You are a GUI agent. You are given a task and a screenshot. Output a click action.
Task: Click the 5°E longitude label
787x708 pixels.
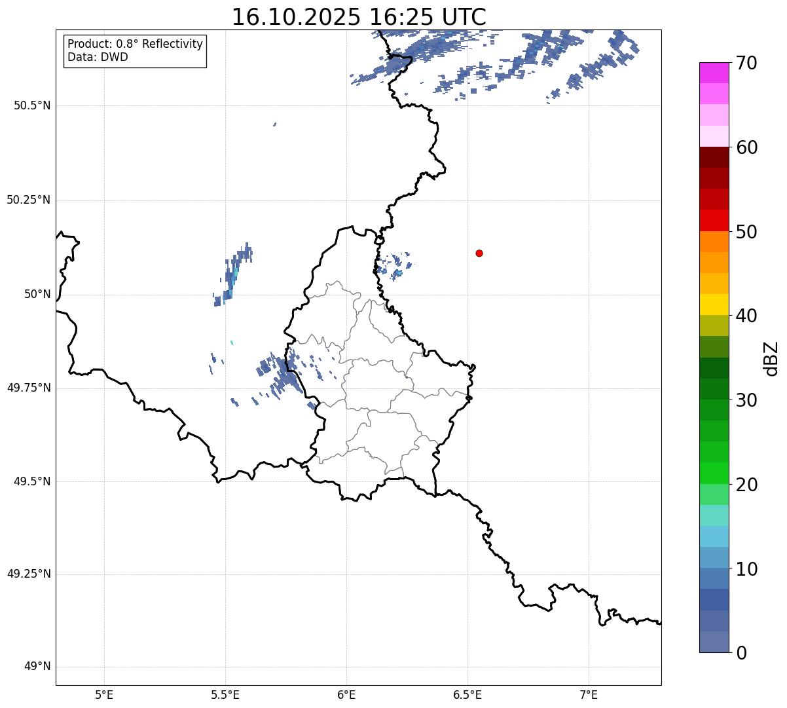click(x=104, y=694)
